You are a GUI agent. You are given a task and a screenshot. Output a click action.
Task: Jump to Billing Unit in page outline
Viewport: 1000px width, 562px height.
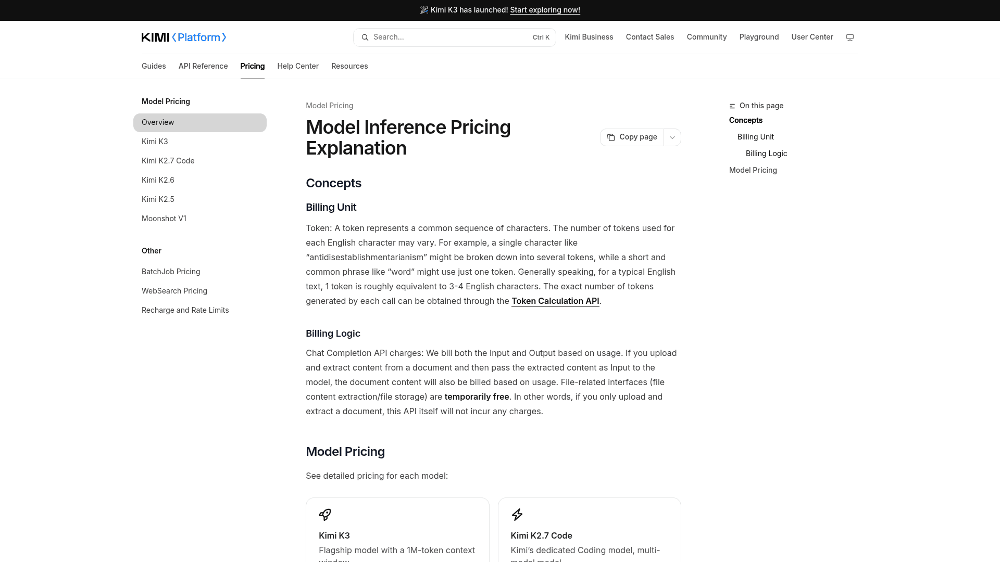756,137
